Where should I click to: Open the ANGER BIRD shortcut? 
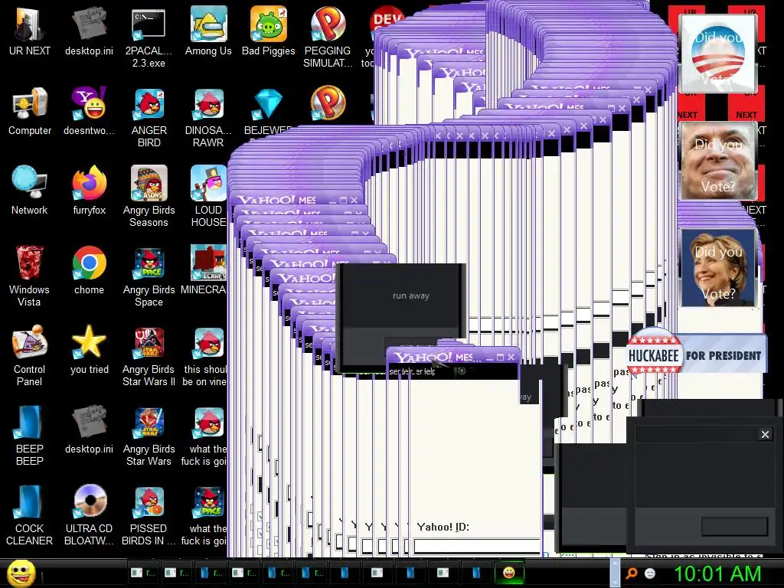(x=149, y=116)
